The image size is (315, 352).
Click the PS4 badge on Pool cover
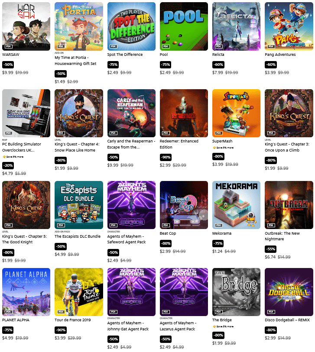coord(166,46)
